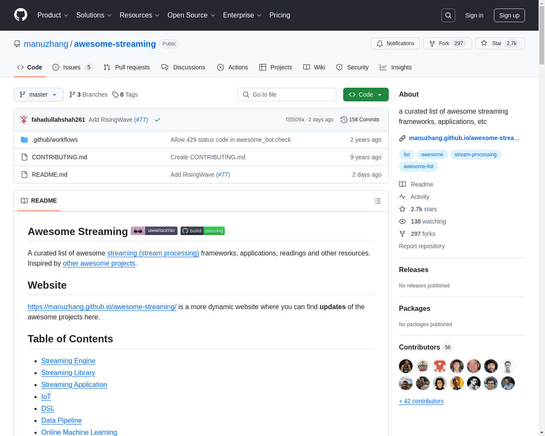The height and width of the screenshot is (436, 545).
Task: Click the README outline list icon
Action: coord(377,201)
